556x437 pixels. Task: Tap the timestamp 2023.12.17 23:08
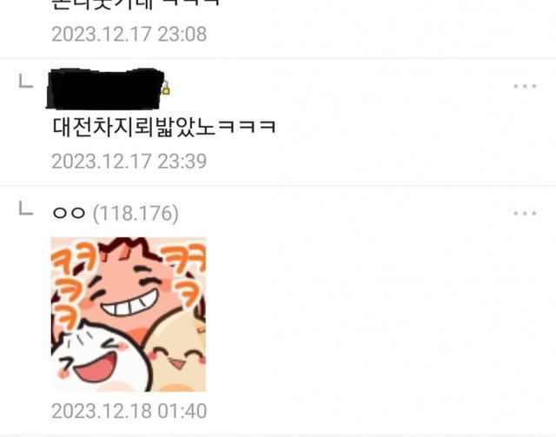[129, 34]
